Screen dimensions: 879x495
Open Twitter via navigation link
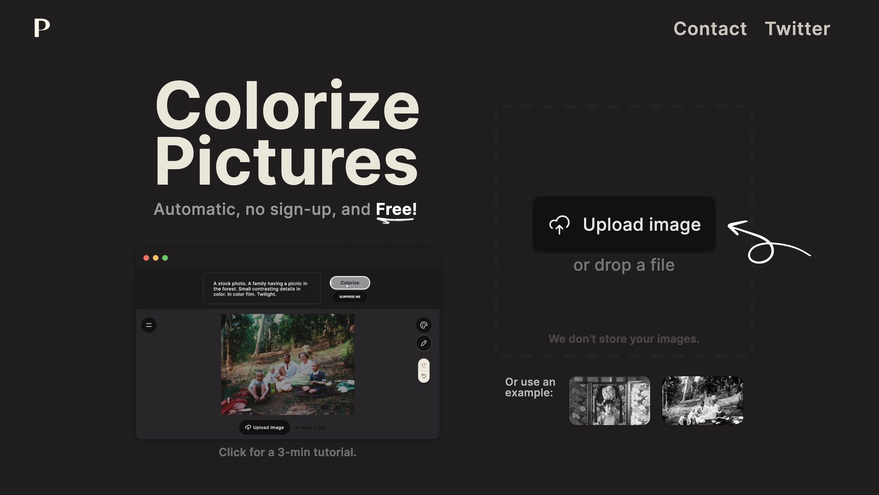797,28
